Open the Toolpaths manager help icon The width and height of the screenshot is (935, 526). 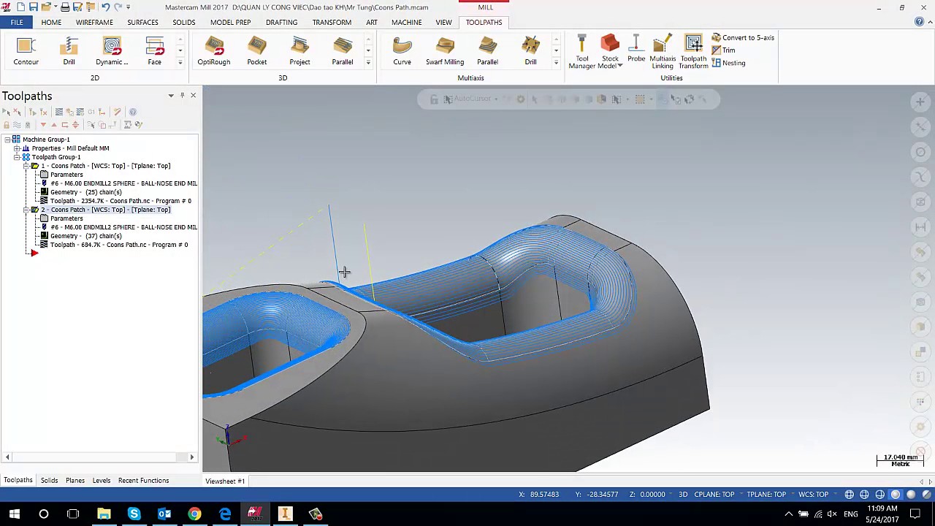tap(132, 112)
